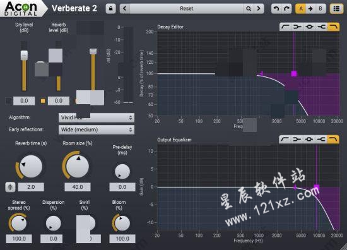Click the preset lock icon

click(x=110, y=9)
